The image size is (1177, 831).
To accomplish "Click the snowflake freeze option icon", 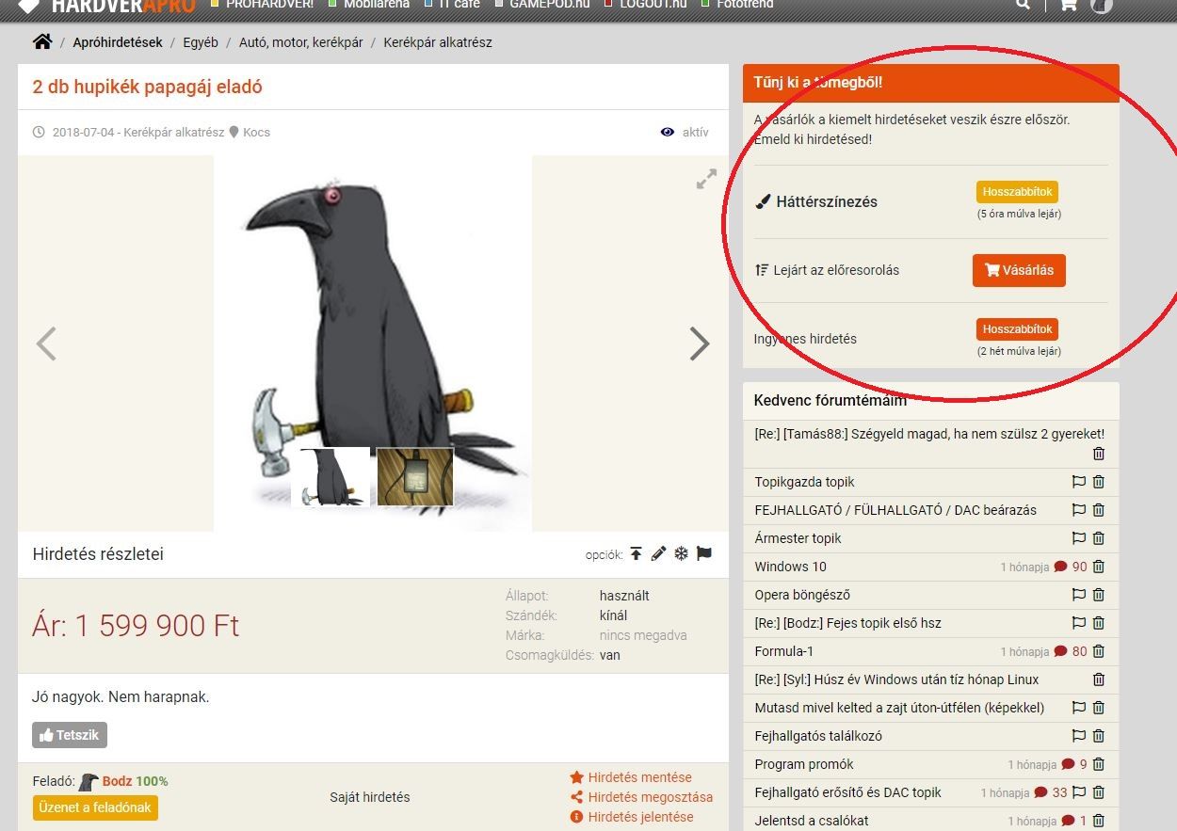I will [681, 553].
